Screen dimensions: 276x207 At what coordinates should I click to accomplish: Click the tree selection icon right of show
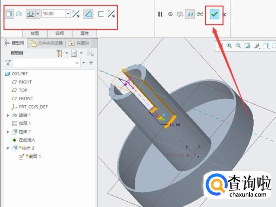click(x=90, y=53)
